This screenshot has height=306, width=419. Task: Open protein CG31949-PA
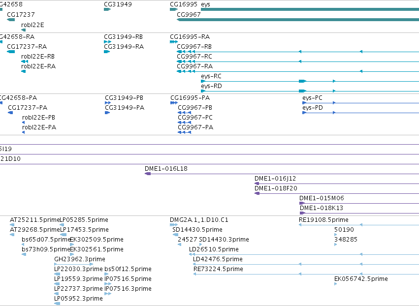coord(125,108)
